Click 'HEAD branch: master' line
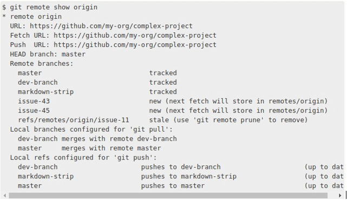 (x=48, y=54)
